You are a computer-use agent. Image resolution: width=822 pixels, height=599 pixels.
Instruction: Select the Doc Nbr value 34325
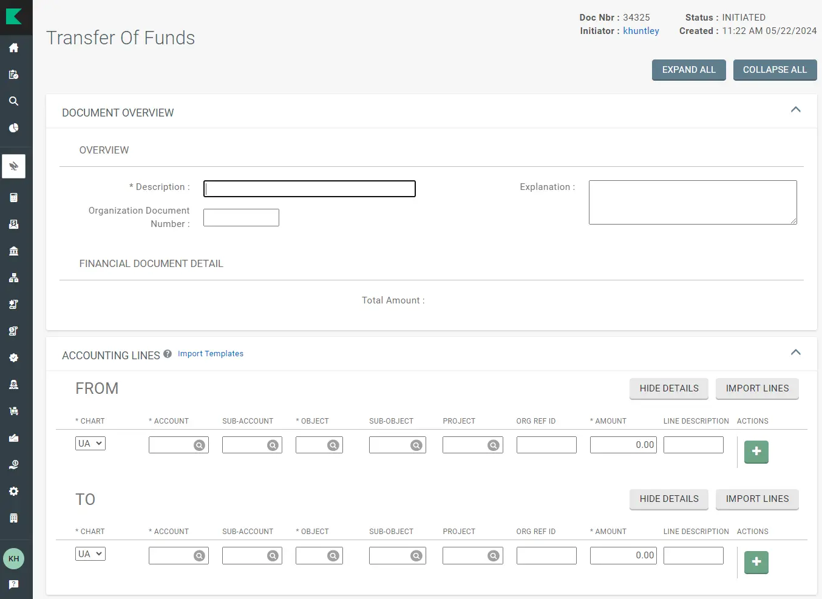pyautogui.click(x=636, y=18)
